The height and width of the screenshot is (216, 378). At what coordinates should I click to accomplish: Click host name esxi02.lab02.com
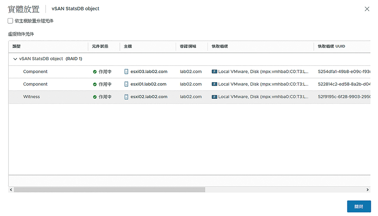[x=149, y=97]
